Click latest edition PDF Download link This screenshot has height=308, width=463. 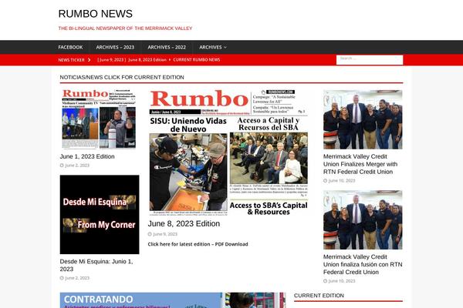[198, 244]
